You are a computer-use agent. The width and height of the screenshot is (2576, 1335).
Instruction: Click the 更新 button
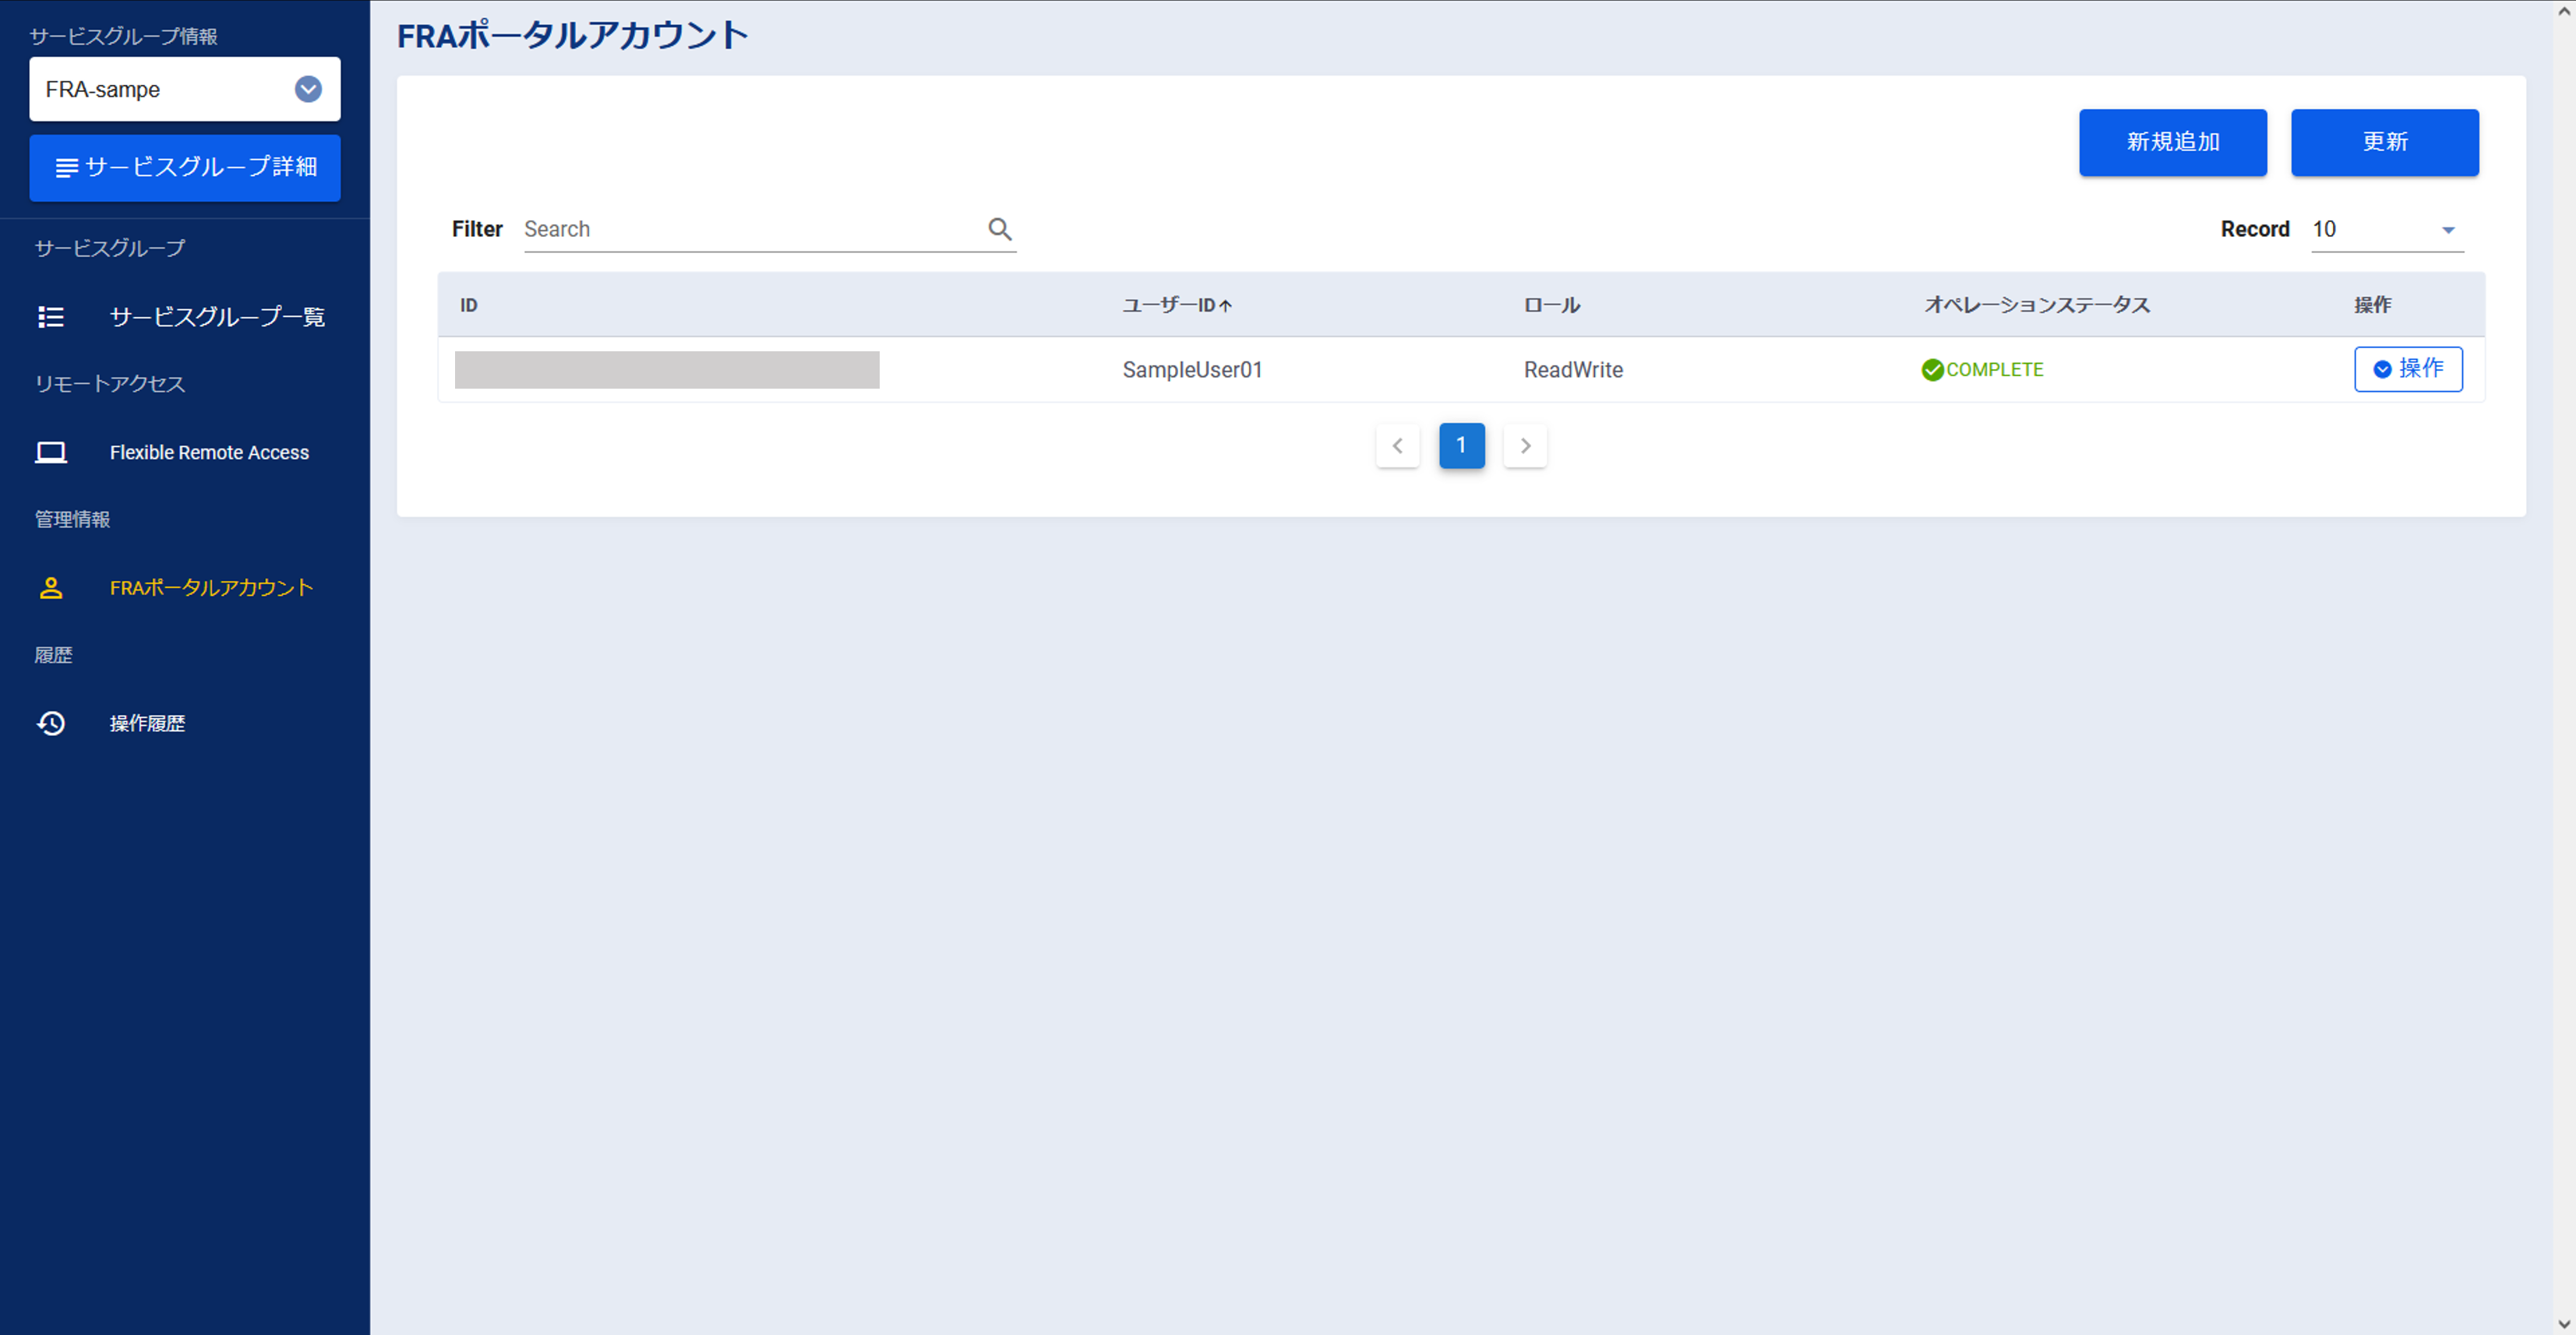click(2384, 142)
